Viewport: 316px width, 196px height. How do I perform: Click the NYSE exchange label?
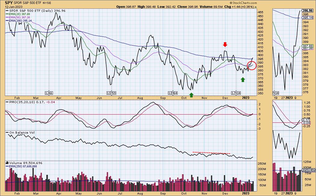[x=47, y=3]
